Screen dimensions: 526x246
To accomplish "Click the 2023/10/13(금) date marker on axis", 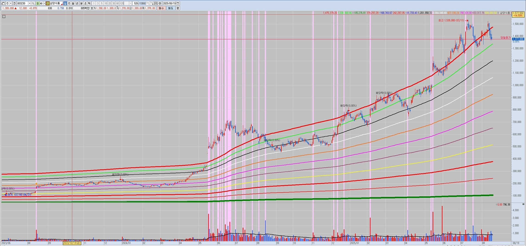I will click(x=72, y=243).
